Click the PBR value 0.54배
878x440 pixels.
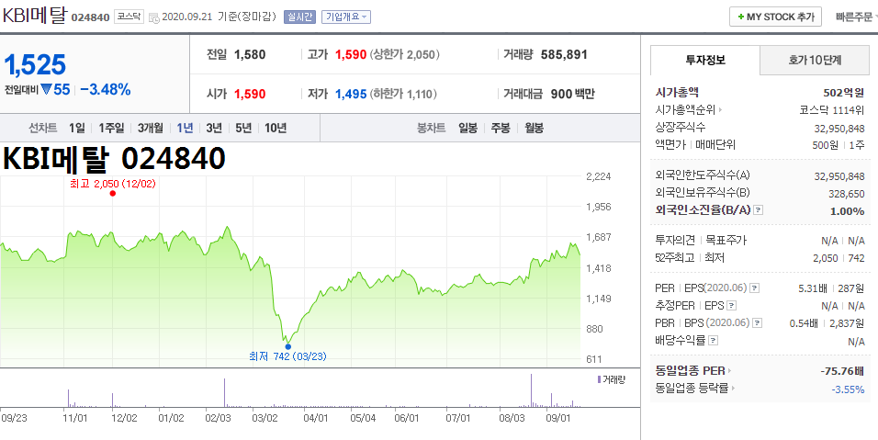(803, 323)
